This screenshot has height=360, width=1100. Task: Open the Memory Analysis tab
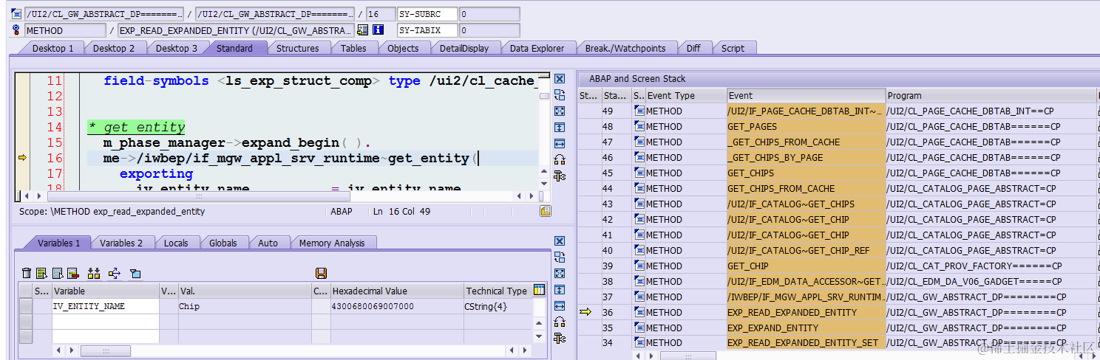pyautogui.click(x=332, y=243)
